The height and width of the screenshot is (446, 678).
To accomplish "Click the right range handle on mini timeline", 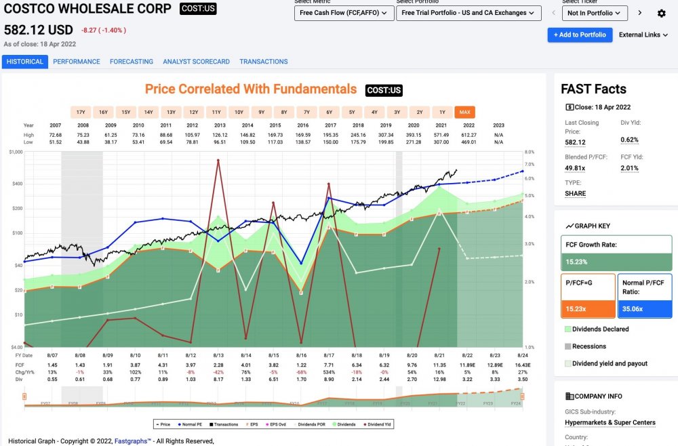I will point(523,394).
